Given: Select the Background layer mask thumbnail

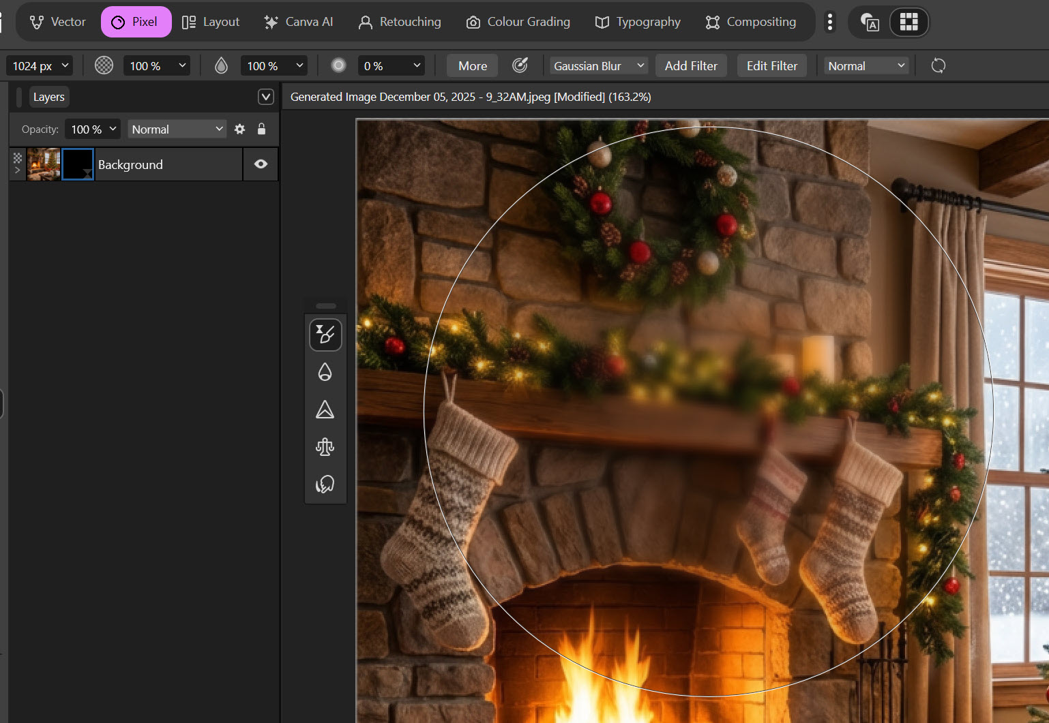Looking at the screenshot, I should [78, 164].
